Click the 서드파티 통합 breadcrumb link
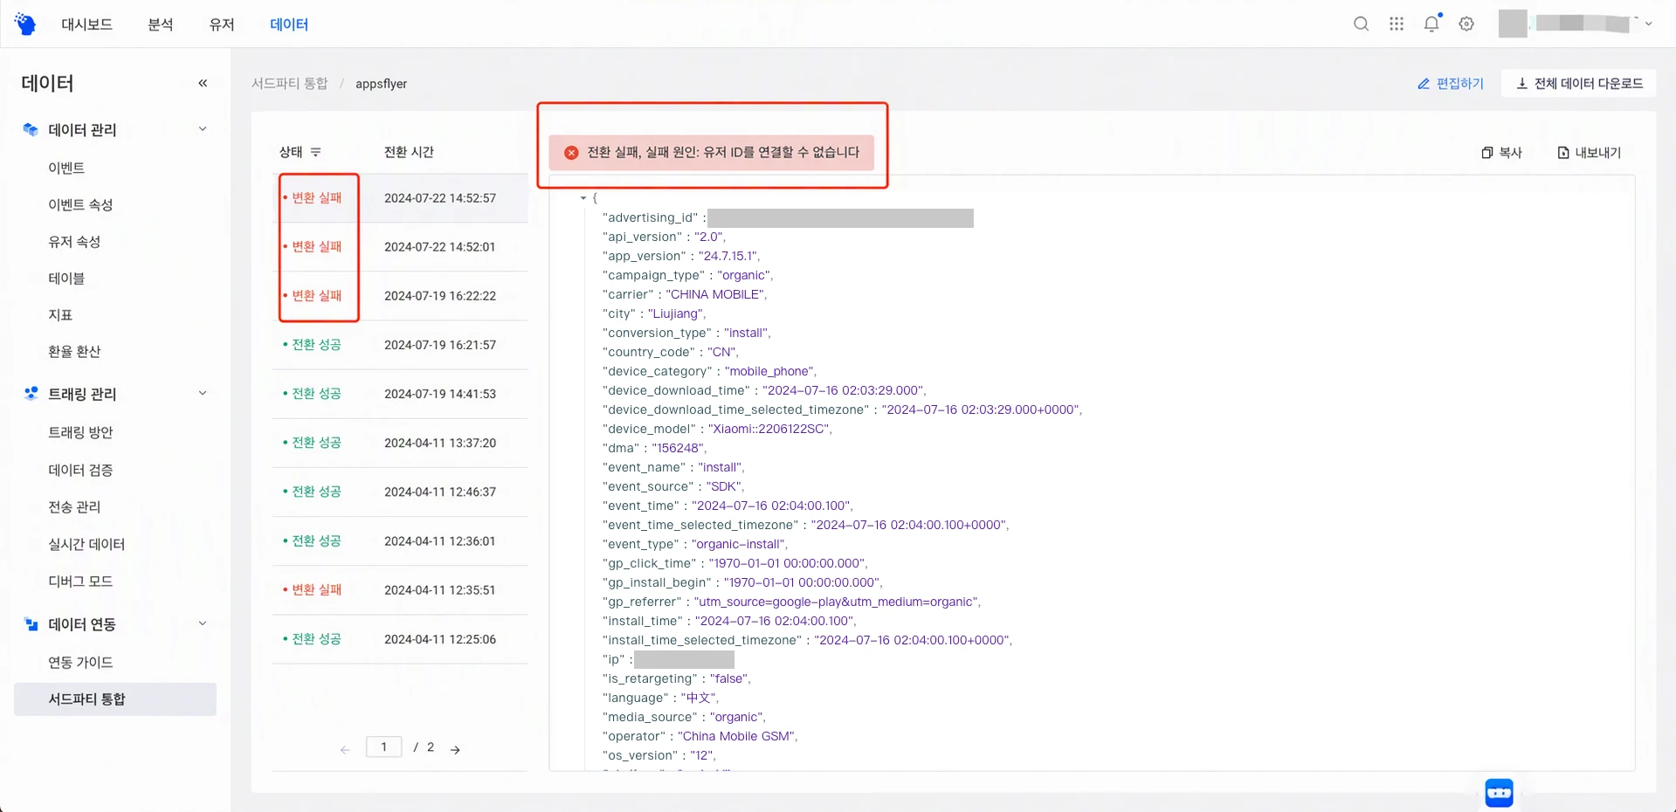The image size is (1676, 812). point(289,83)
